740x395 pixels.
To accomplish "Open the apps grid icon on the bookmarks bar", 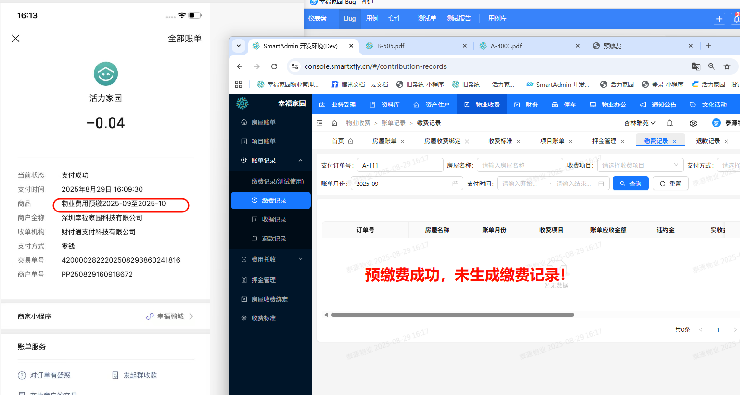I will (x=239, y=84).
